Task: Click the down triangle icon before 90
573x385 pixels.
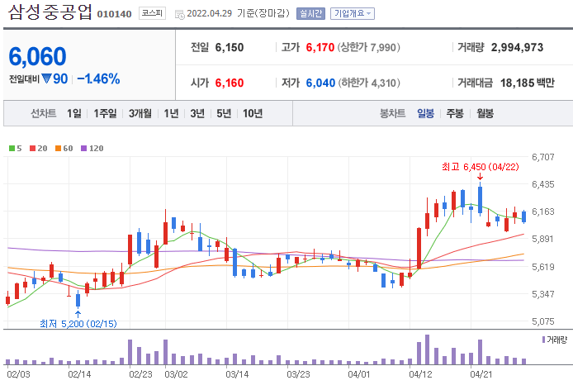Action: coord(46,78)
